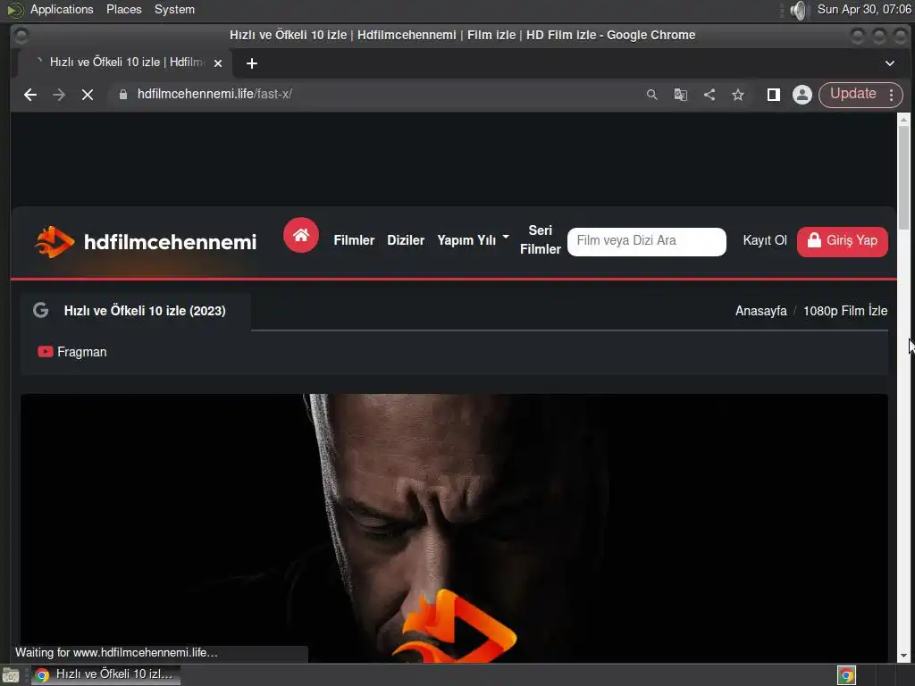The height and width of the screenshot is (686, 915).
Task: Click the page vertical scrollbar thumb
Action: [x=903, y=178]
